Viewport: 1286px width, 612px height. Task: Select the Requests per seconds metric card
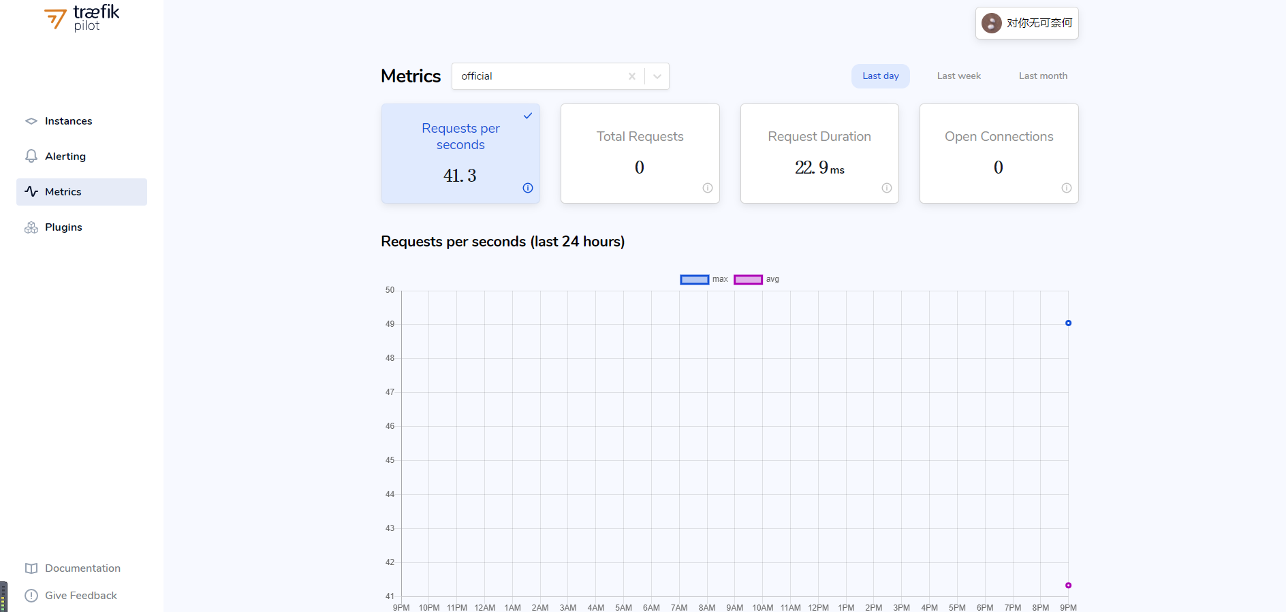(460, 153)
